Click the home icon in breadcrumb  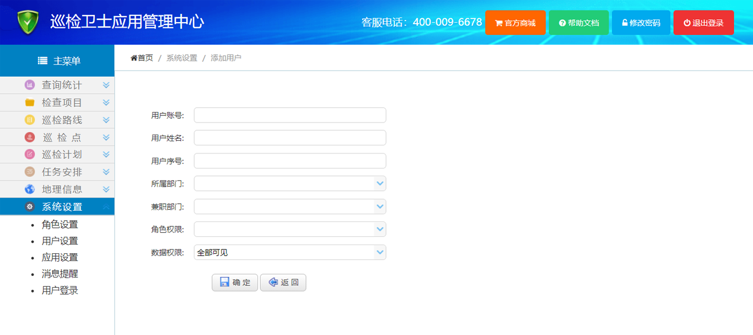[x=134, y=58]
